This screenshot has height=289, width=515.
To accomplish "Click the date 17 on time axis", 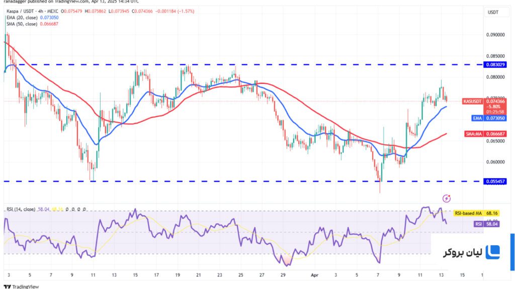I will [x=156, y=275].
